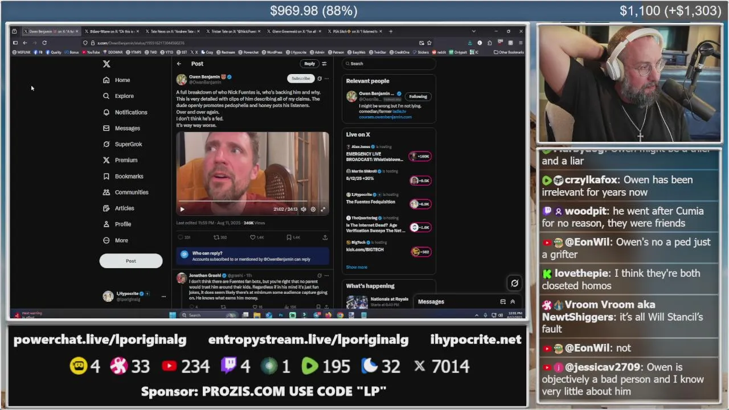Open the reply sort settings icon

point(324,64)
